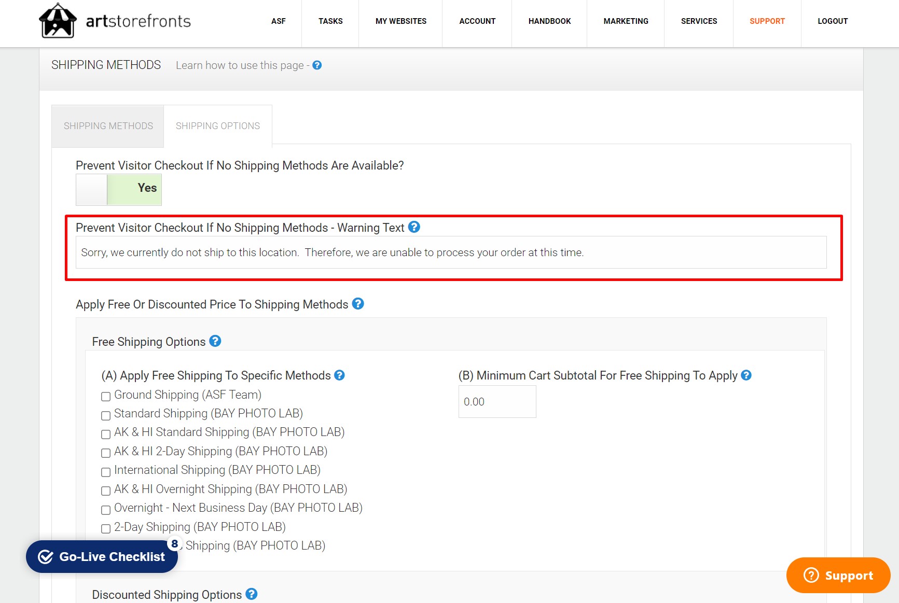Check Ground Shipping (ASF Team)
The width and height of the screenshot is (899, 603).
(106, 397)
